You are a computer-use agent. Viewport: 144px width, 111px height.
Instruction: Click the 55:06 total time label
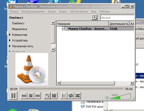(129, 89)
